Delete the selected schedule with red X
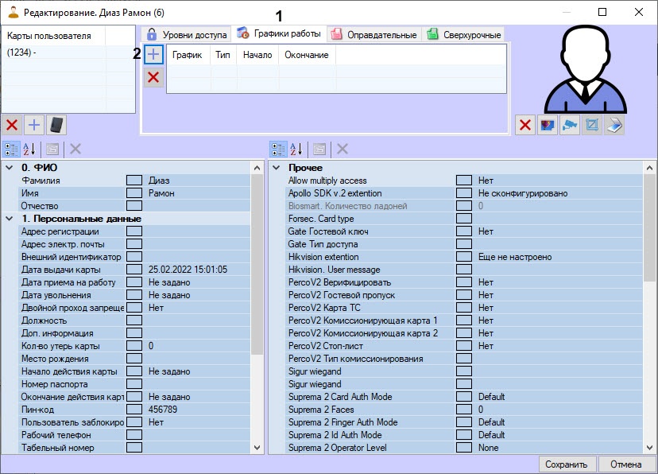The height and width of the screenshot is (474, 658). (153, 76)
